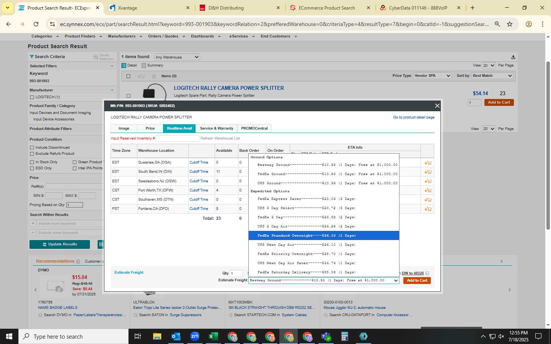Add Fort Worth, TX row to cart
551x344 pixels.
pos(428,190)
